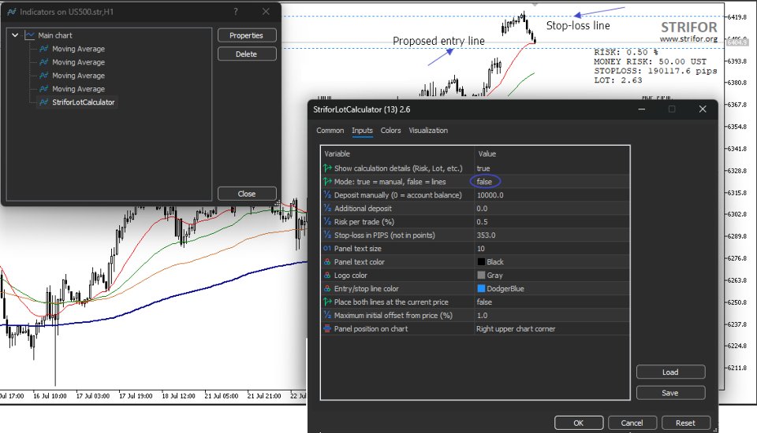Click the Mode parameter boolean icon

(327, 182)
